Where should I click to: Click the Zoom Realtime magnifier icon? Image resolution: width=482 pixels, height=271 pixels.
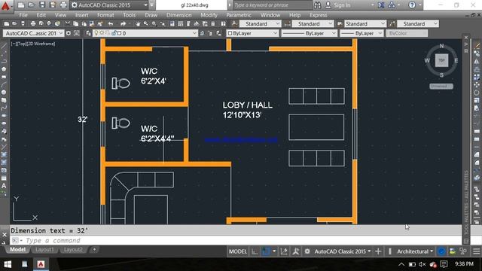pyautogui.click(x=145, y=24)
